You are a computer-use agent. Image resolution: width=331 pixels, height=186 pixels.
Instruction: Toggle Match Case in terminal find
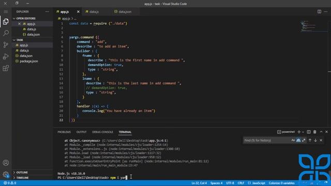(x=293, y=140)
